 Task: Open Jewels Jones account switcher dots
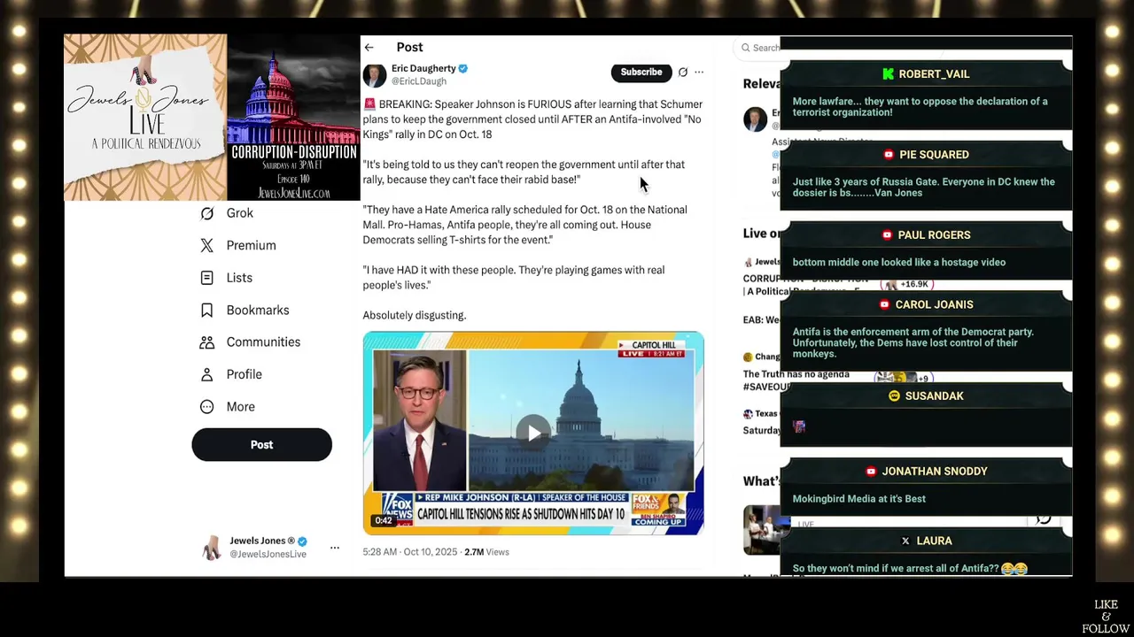(x=335, y=548)
